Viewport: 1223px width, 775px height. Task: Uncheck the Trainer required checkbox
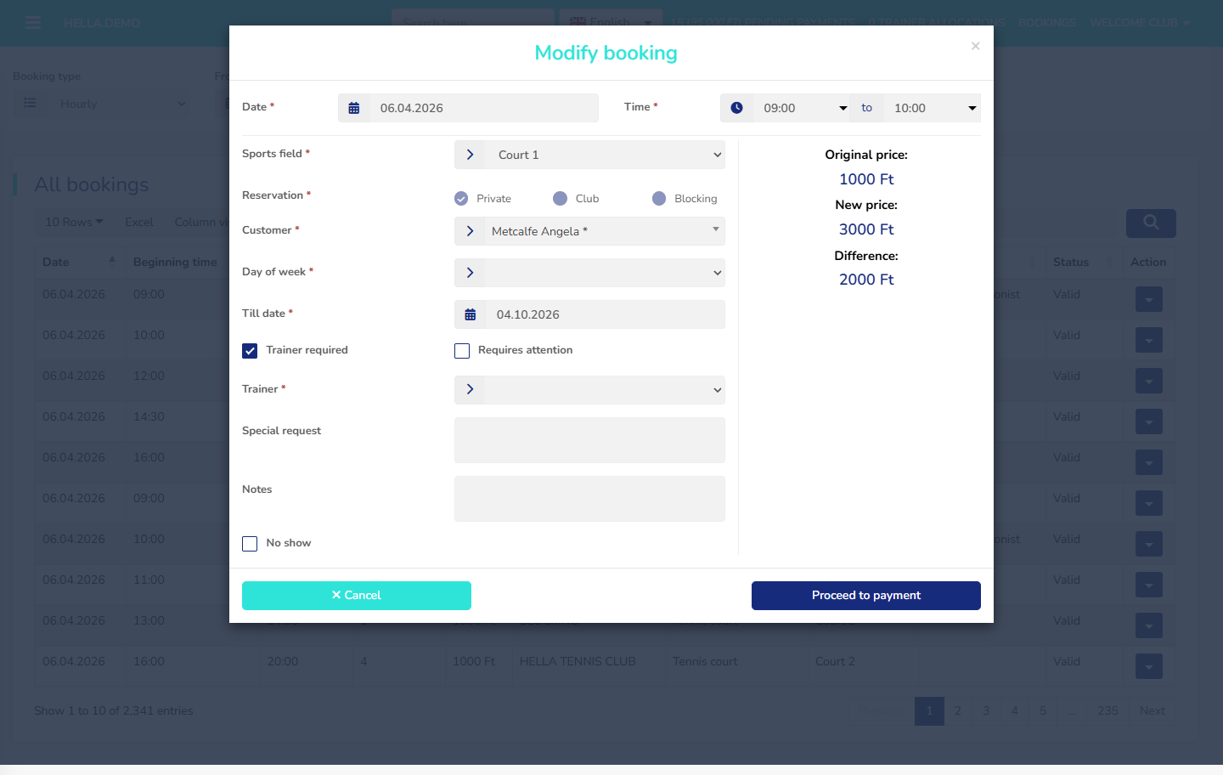(250, 351)
